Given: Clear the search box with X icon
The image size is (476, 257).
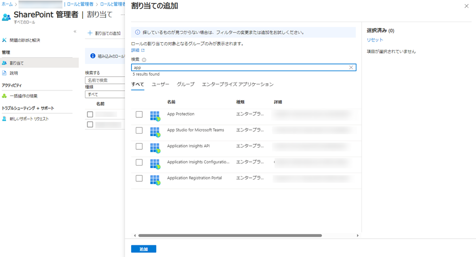Looking at the screenshot, I should coord(351,67).
